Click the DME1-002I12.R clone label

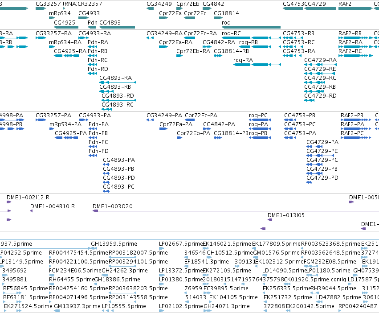pyautogui.click(x=28, y=197)
